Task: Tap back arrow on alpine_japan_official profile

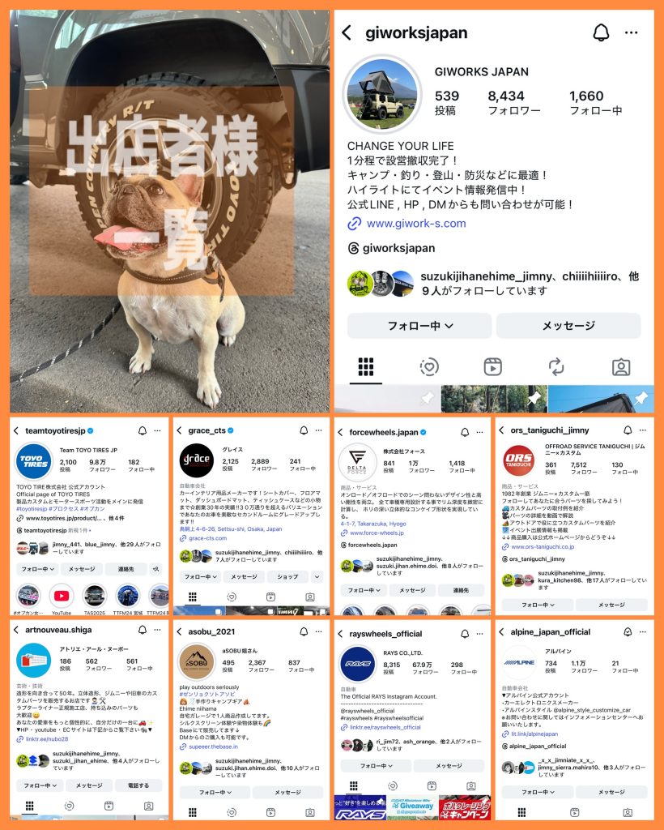Action: tap(502, 632)
